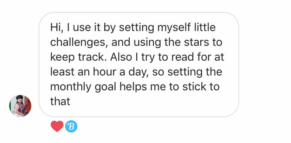Click the final word "that"

[60, 102]
